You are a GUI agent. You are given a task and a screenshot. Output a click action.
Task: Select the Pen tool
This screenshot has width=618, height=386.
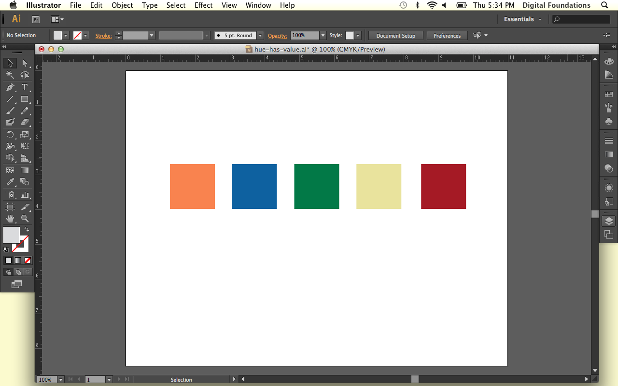tap(10, 87)
